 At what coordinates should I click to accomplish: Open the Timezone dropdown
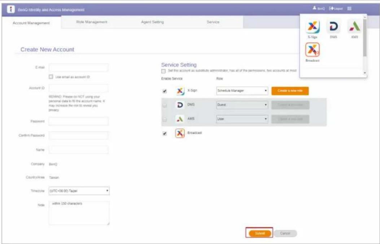[x=79, y=191]
